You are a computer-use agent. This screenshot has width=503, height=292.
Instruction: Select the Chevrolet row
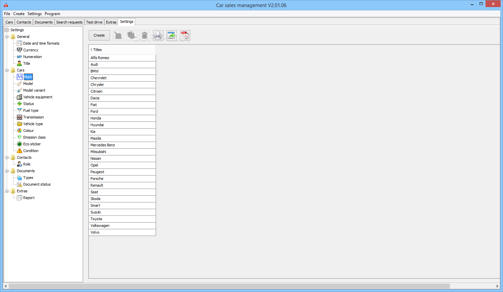tap(122, 78)
